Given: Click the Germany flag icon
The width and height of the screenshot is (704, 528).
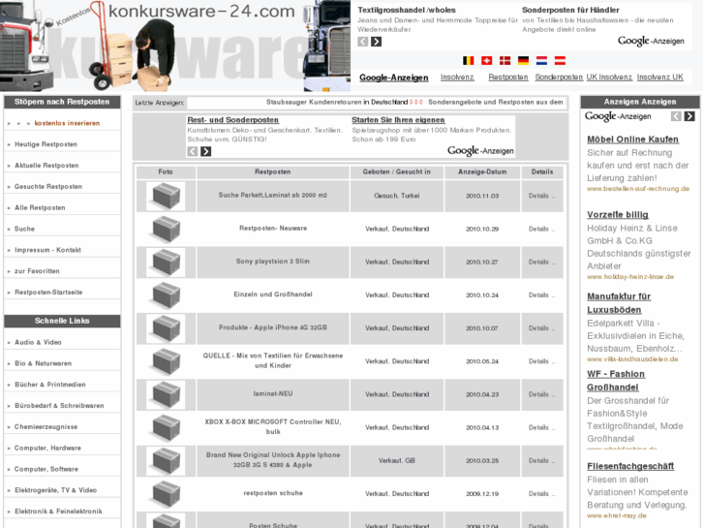Looking at the screenshot, I should 524,60.
